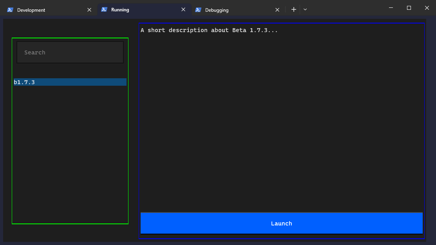Close the Development tab
The image size is (436, 245).
pos(89,10)
